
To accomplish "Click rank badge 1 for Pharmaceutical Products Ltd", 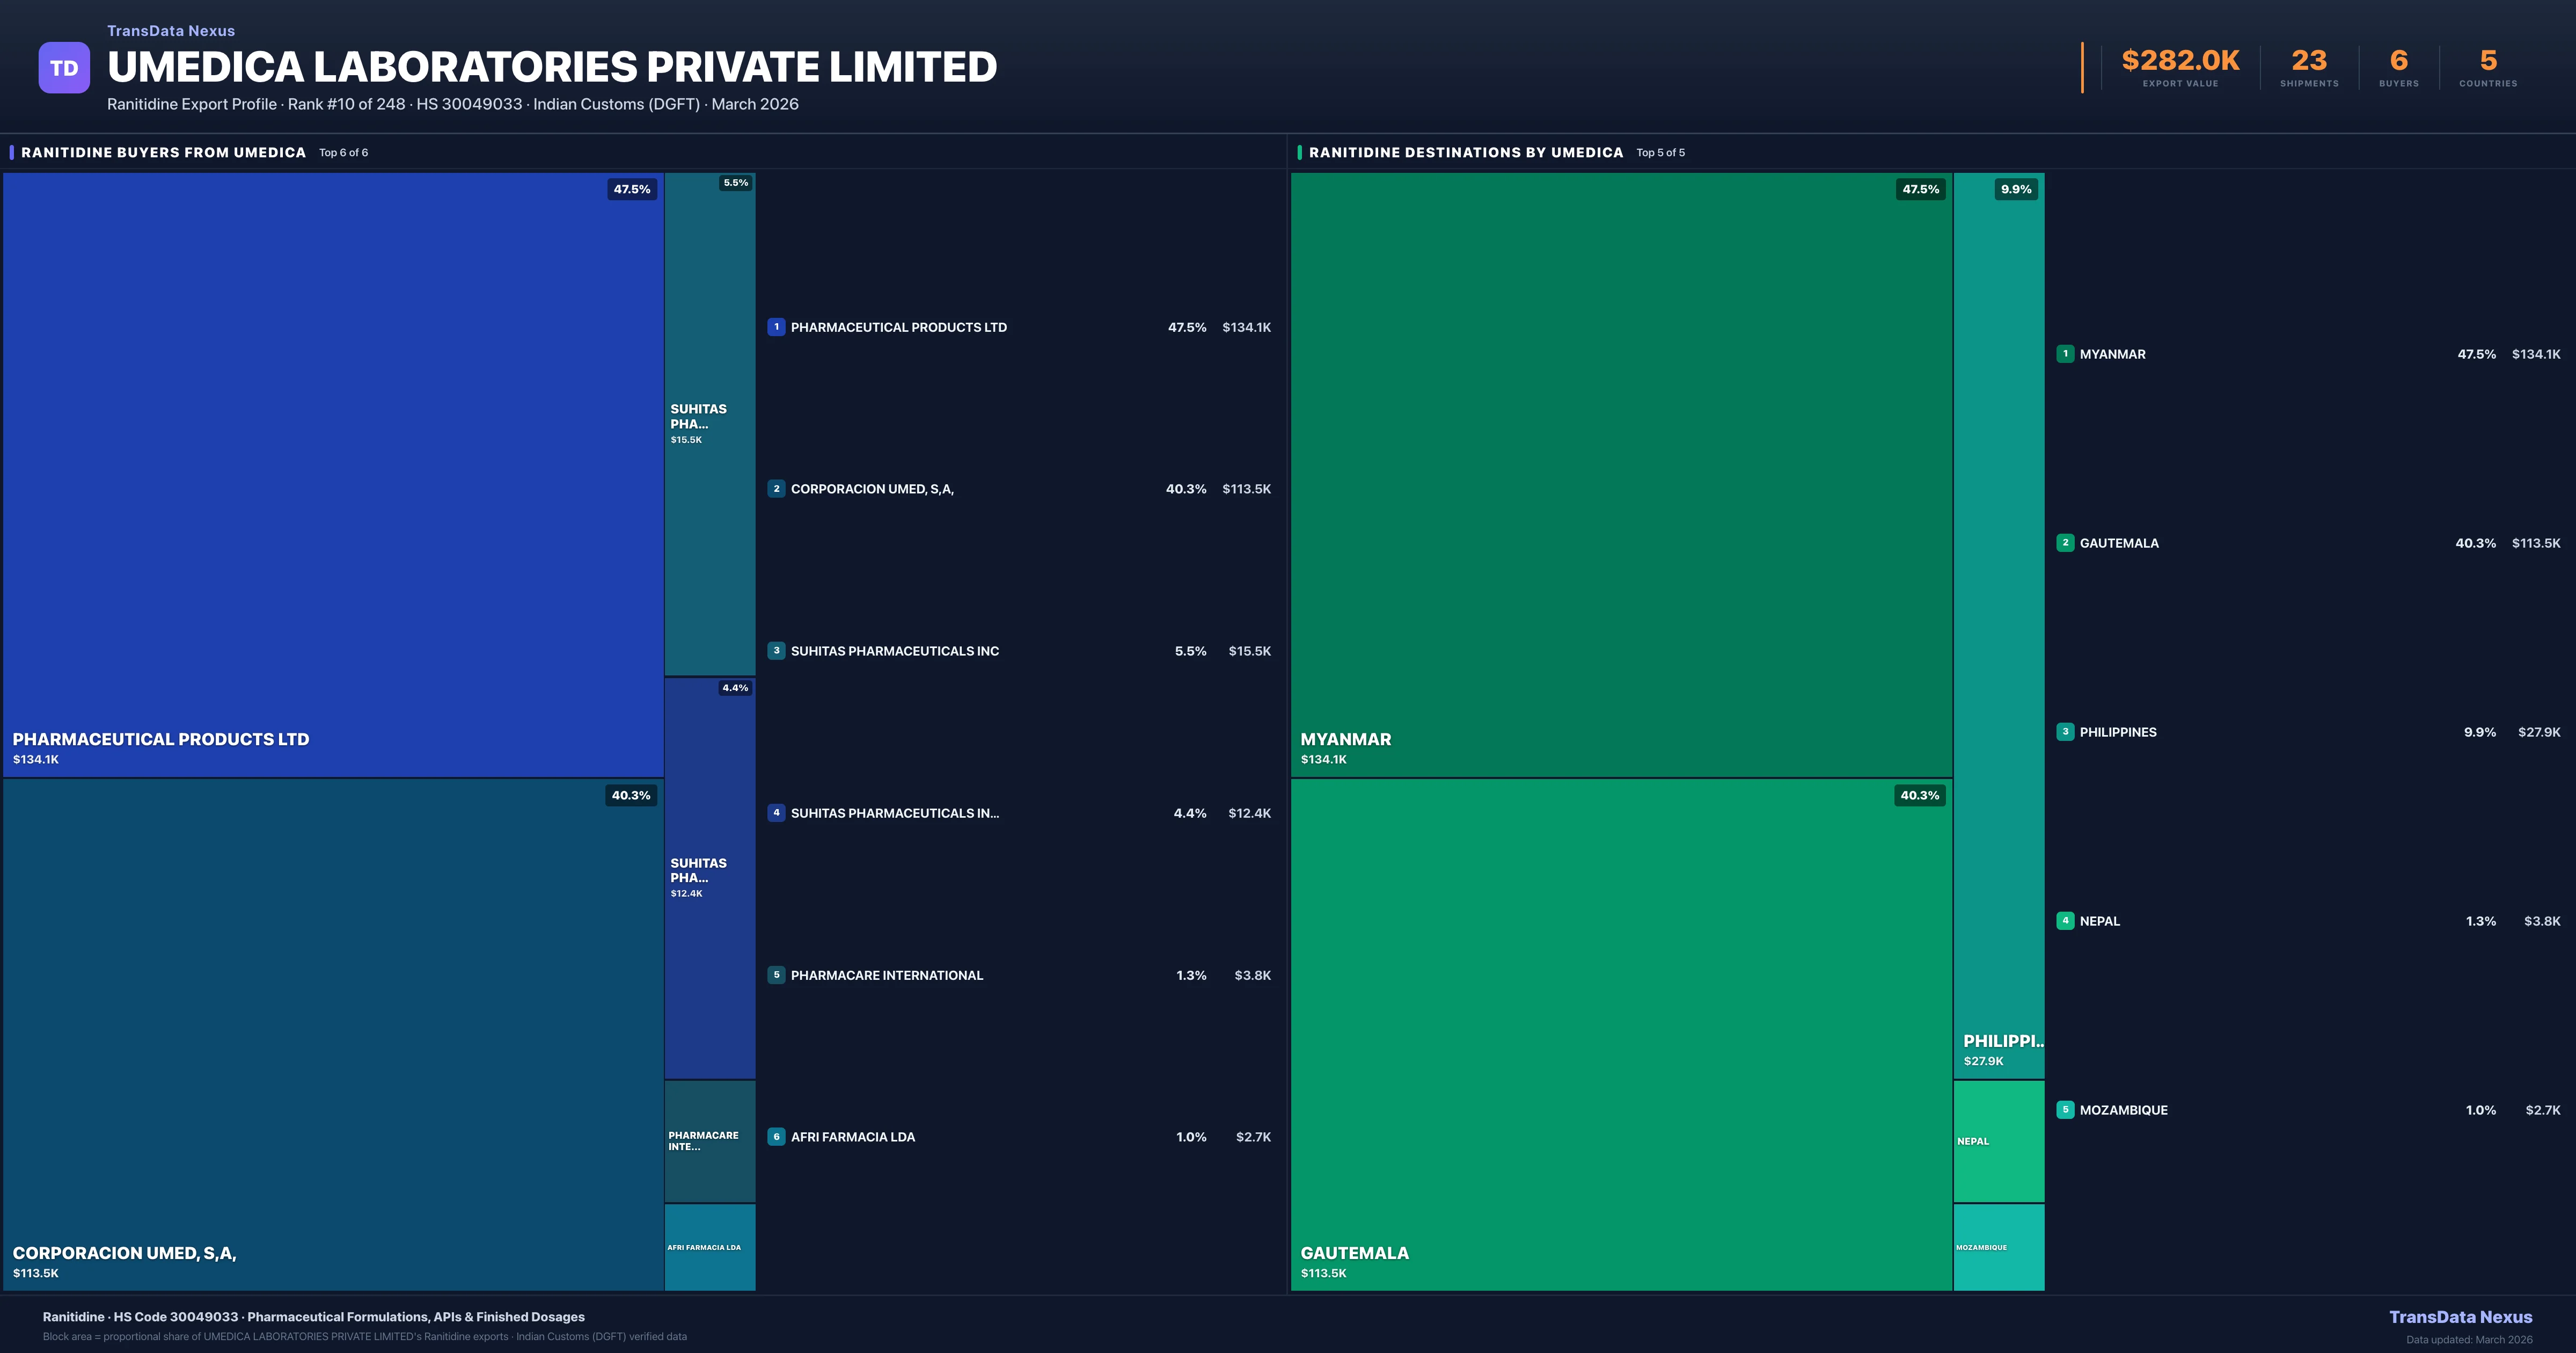I will (x=776, y=327).
